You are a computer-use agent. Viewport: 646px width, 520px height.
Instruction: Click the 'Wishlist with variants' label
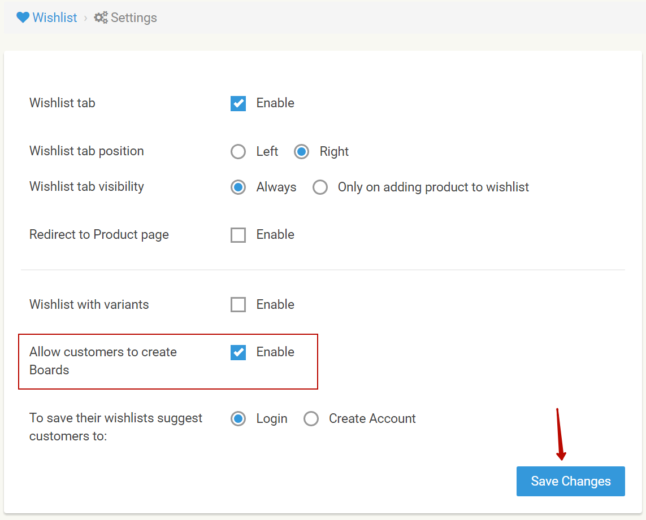point(89,305)
